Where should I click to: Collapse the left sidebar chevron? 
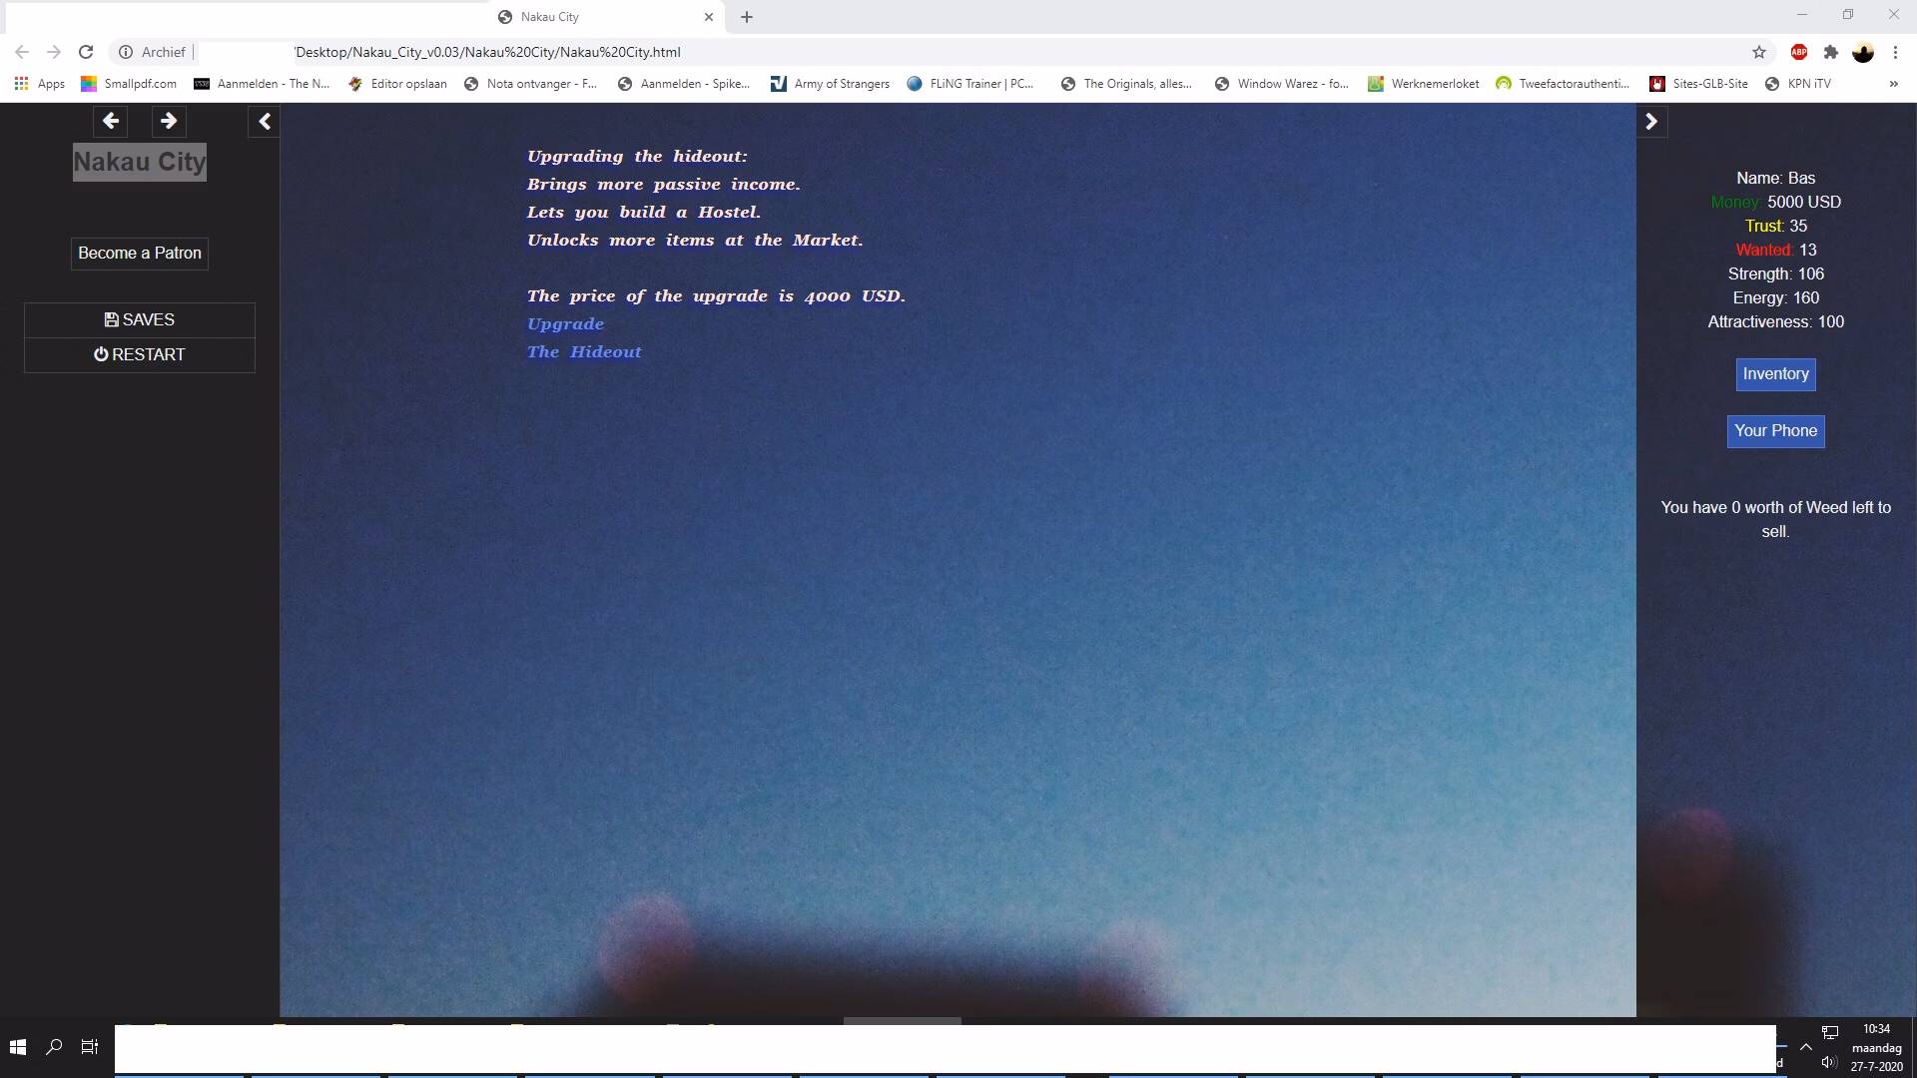click(x=265, y=122)
